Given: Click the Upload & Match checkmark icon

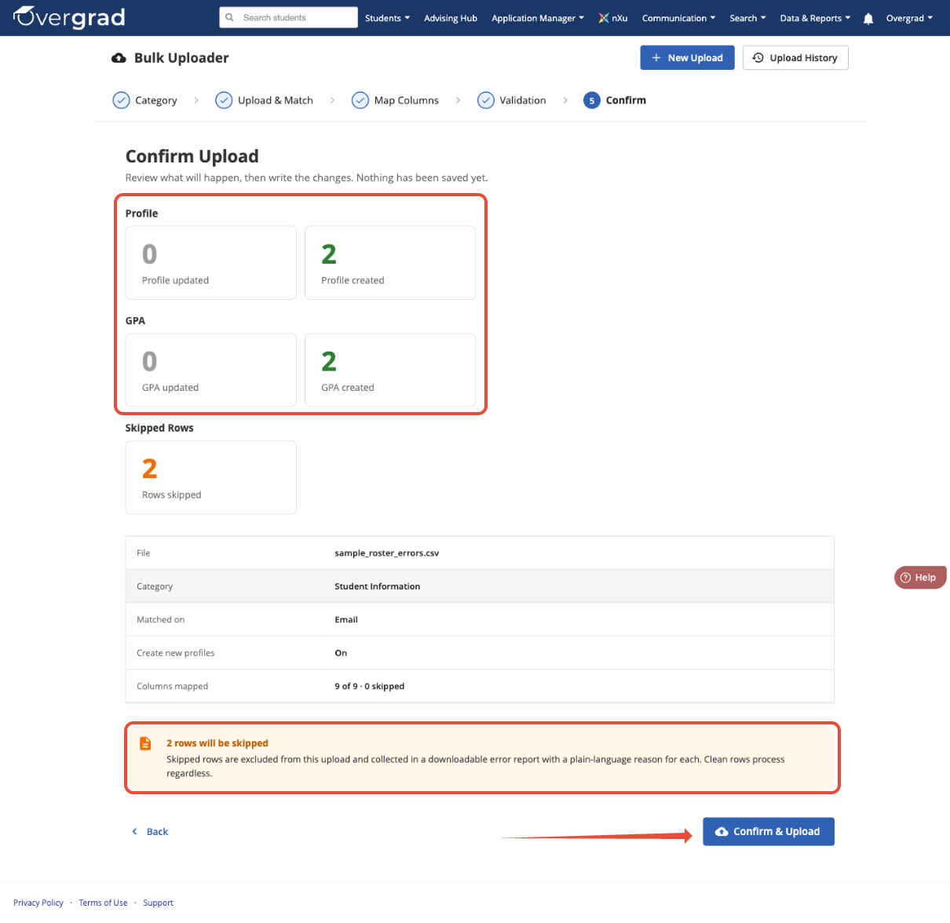Looking at the screenshot, I should click(224, 100).
